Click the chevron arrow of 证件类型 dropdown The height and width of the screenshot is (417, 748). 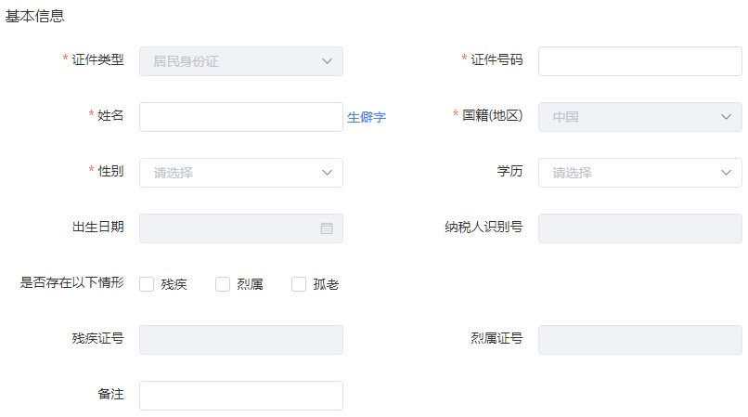327,61
